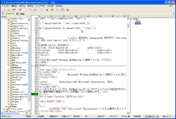Expand the Internet Explorer folder node

tap(8, 41)
